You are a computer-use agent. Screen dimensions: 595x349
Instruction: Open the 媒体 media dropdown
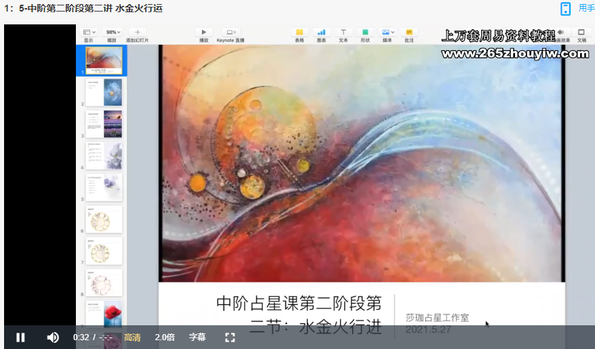(388, 33)
